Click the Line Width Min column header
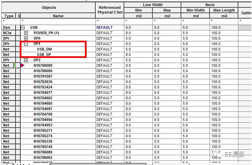Screen dimensions: 252x165 [138, 10]
